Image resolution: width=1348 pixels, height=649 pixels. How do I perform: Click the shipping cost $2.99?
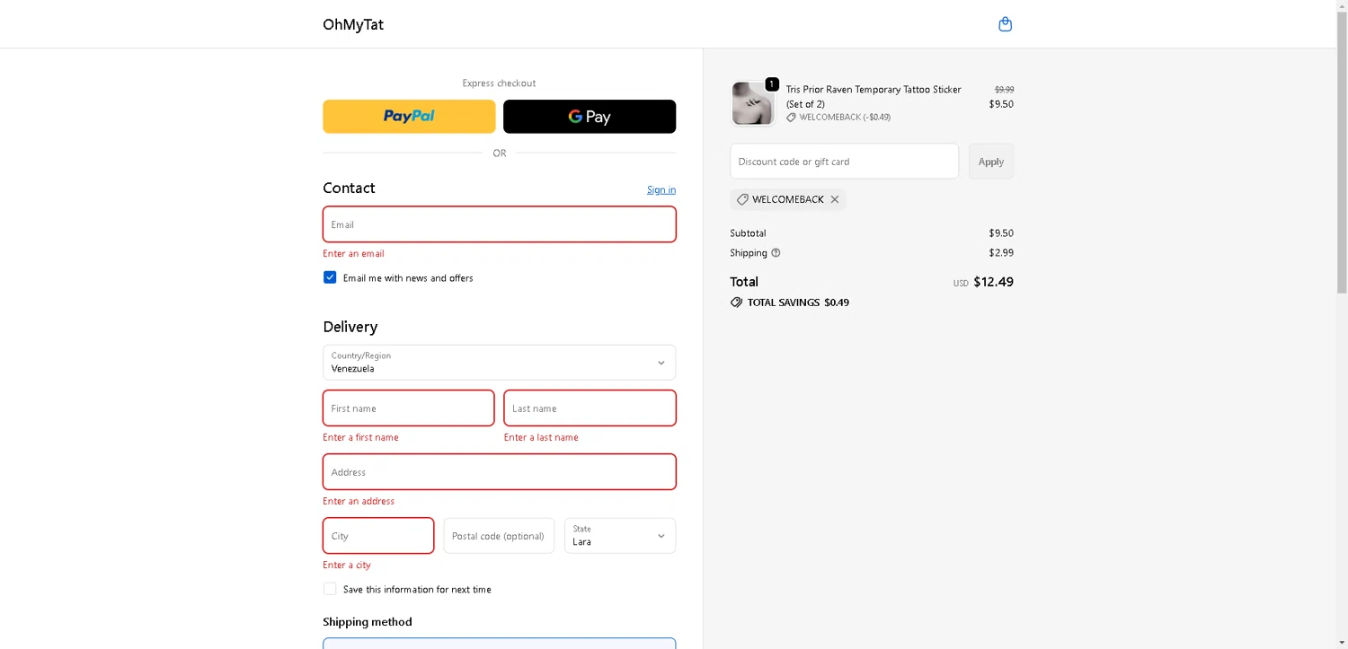click(x=1001, y=252)
